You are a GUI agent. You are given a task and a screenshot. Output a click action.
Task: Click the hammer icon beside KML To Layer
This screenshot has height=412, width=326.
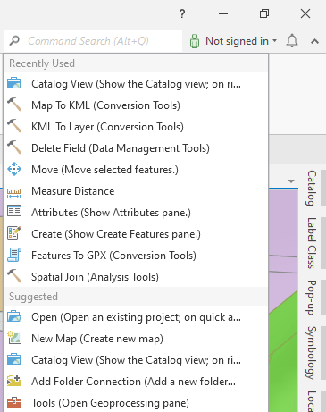(x=14, y=126)
